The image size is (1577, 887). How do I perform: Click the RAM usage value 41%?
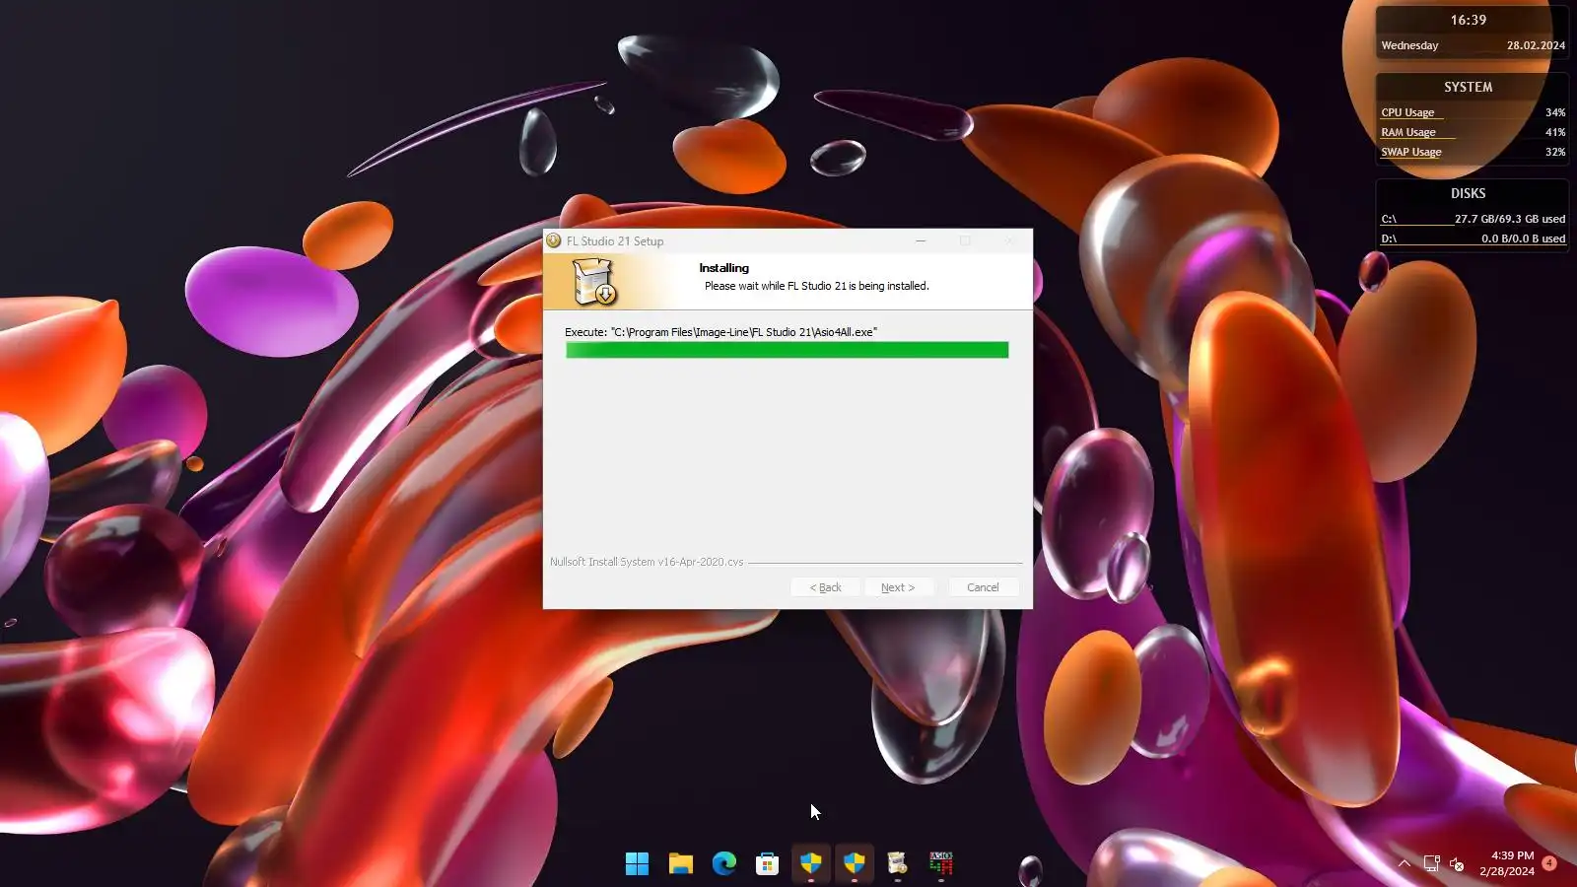(1555, 132)
